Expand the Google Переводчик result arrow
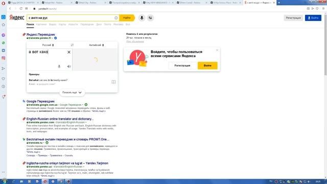The height and width of the screenshot is (184, 327). click(83, 105)
